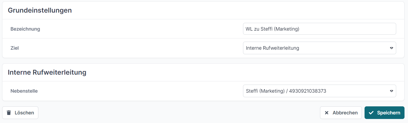Image resolution: width=408 pixels, height=123 pixels.
Task: Click the X icon beside Abbrechen
Action: [326, 113]
